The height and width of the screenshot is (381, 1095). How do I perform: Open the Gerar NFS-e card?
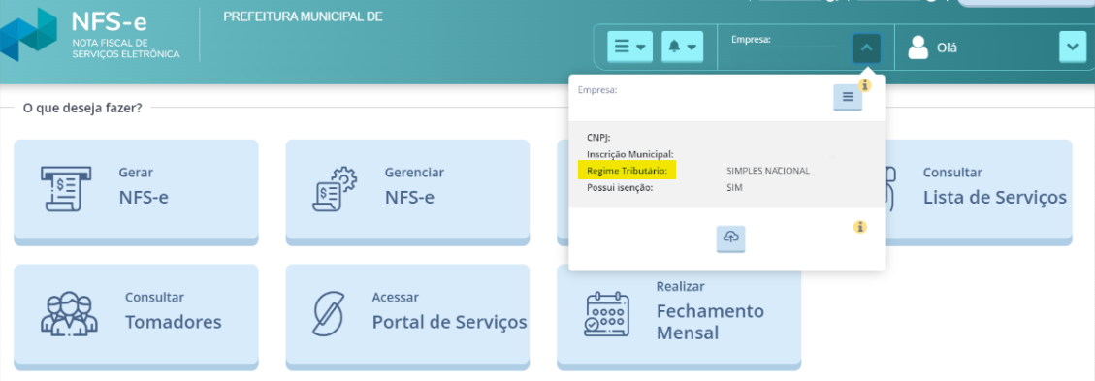[x=136, y=192]
